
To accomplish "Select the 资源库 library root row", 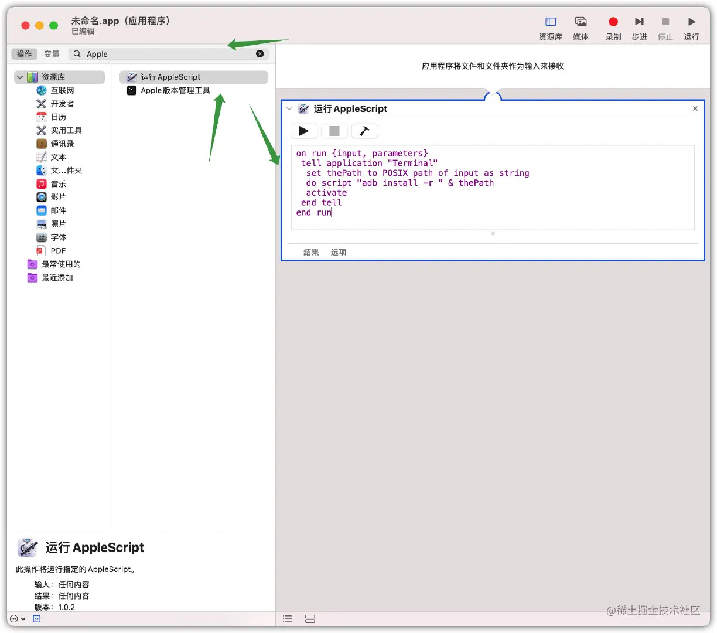I will [x=60, y=77].
